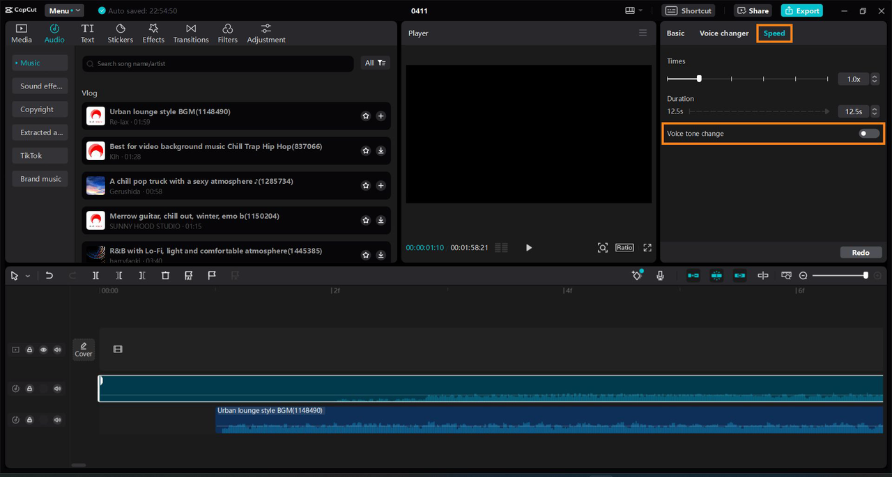Open the layout selector dropdown
Screen dimensions: 892x477
click(x=634, y=10)
